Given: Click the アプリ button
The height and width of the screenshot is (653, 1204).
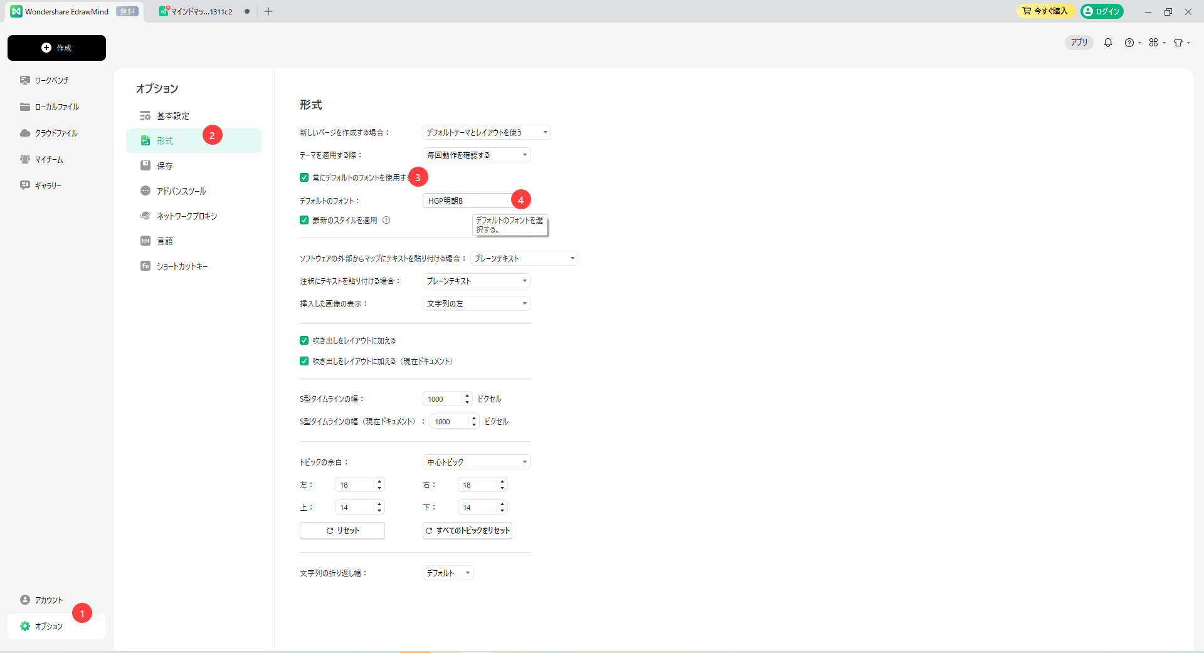Looking at the screenshot, I should [x=1079, y=43].
